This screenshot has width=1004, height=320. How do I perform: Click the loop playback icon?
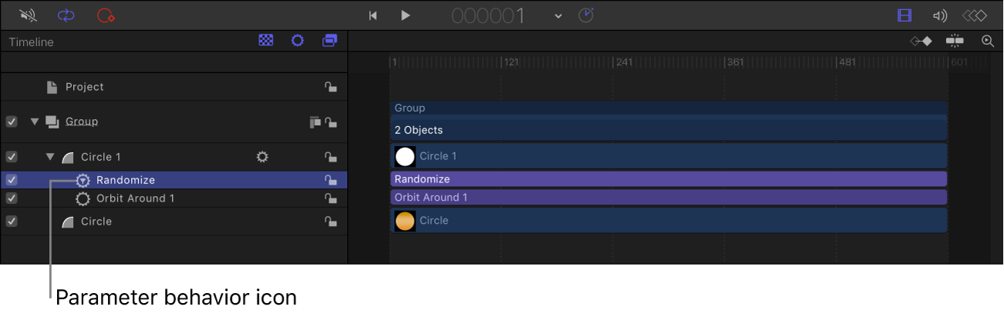66,15
